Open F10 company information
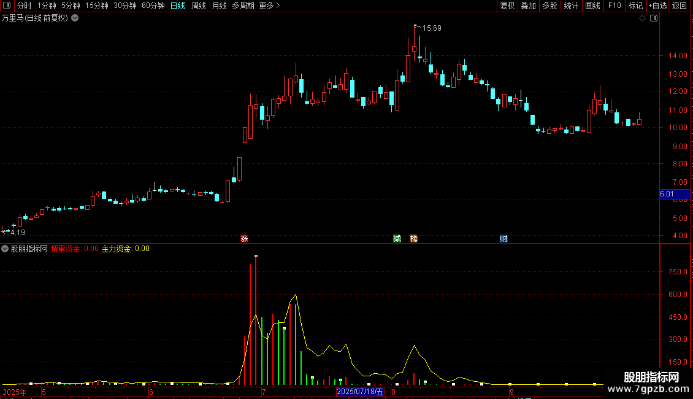693x399 pixels. click(615, 6)
